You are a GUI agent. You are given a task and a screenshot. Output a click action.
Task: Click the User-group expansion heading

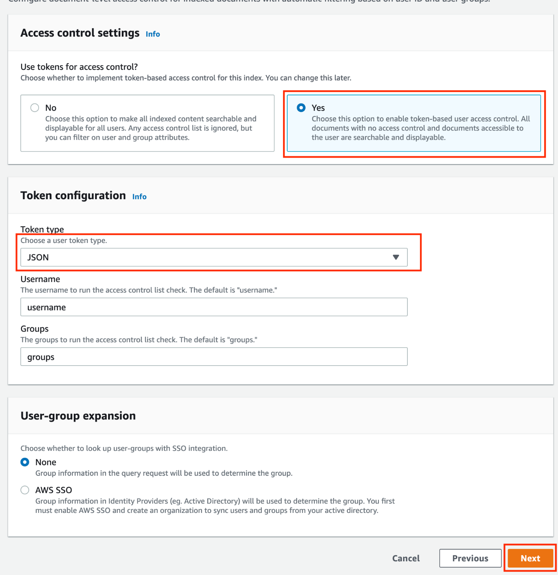point(78,416)
